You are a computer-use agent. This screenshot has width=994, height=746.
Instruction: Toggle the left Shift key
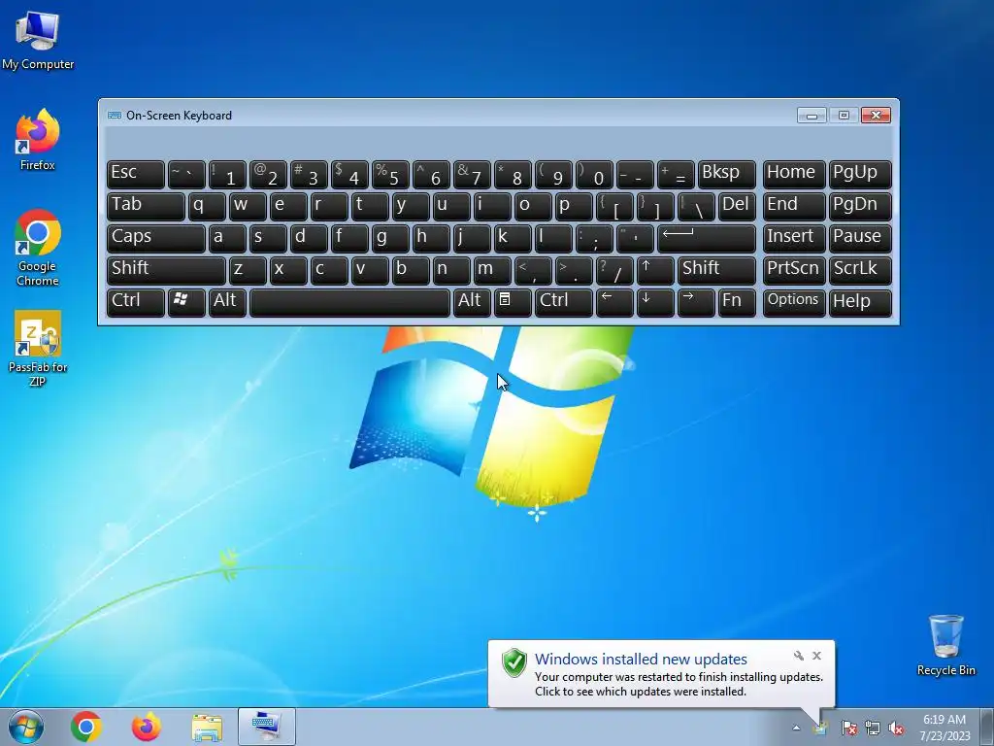click(x=166, y=270)
